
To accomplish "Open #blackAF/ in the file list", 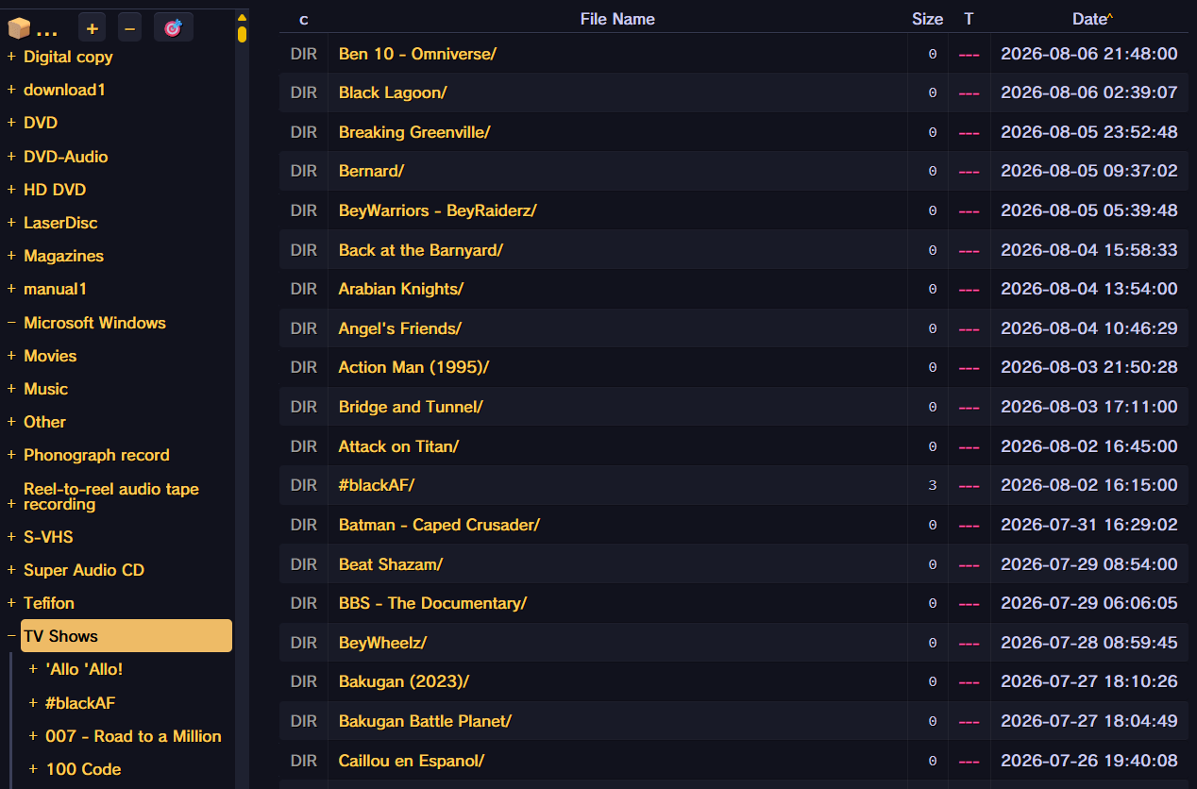I will coord(377,485).
